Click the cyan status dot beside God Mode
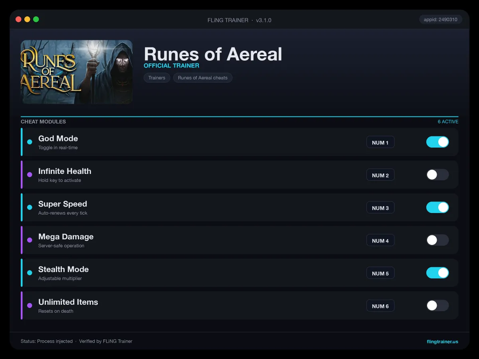The height and width of the screenshot is (359, 479). tap(30, 142)
